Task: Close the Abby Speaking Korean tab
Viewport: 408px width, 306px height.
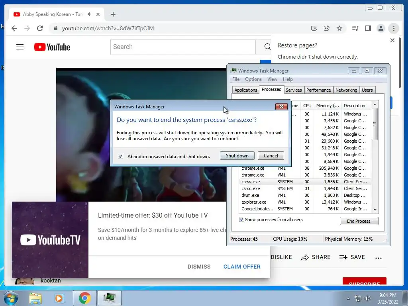Action: coord(98,14)
